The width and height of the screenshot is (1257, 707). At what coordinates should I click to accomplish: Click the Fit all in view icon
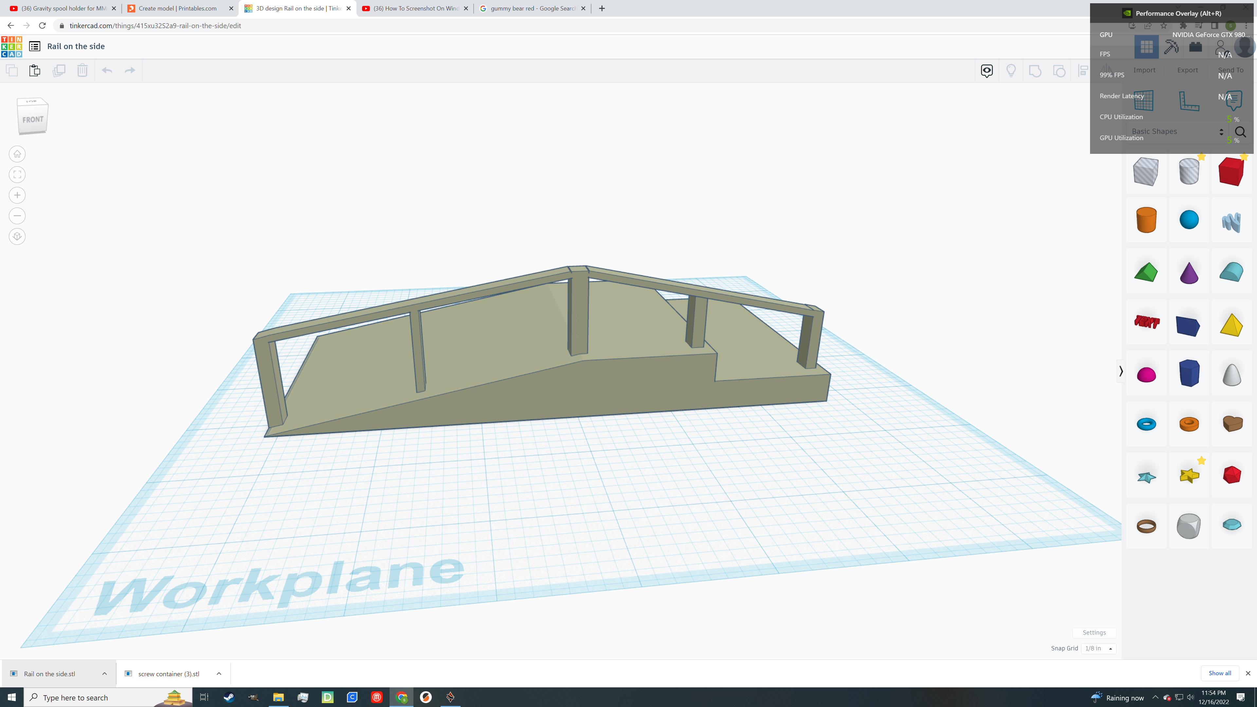17,175
